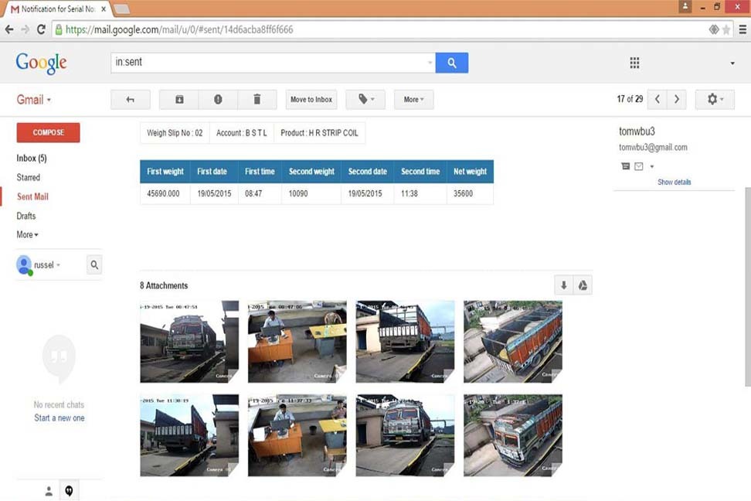Switch to the Inbox folder
The image size is (751, 501).
tap(28, 158)
